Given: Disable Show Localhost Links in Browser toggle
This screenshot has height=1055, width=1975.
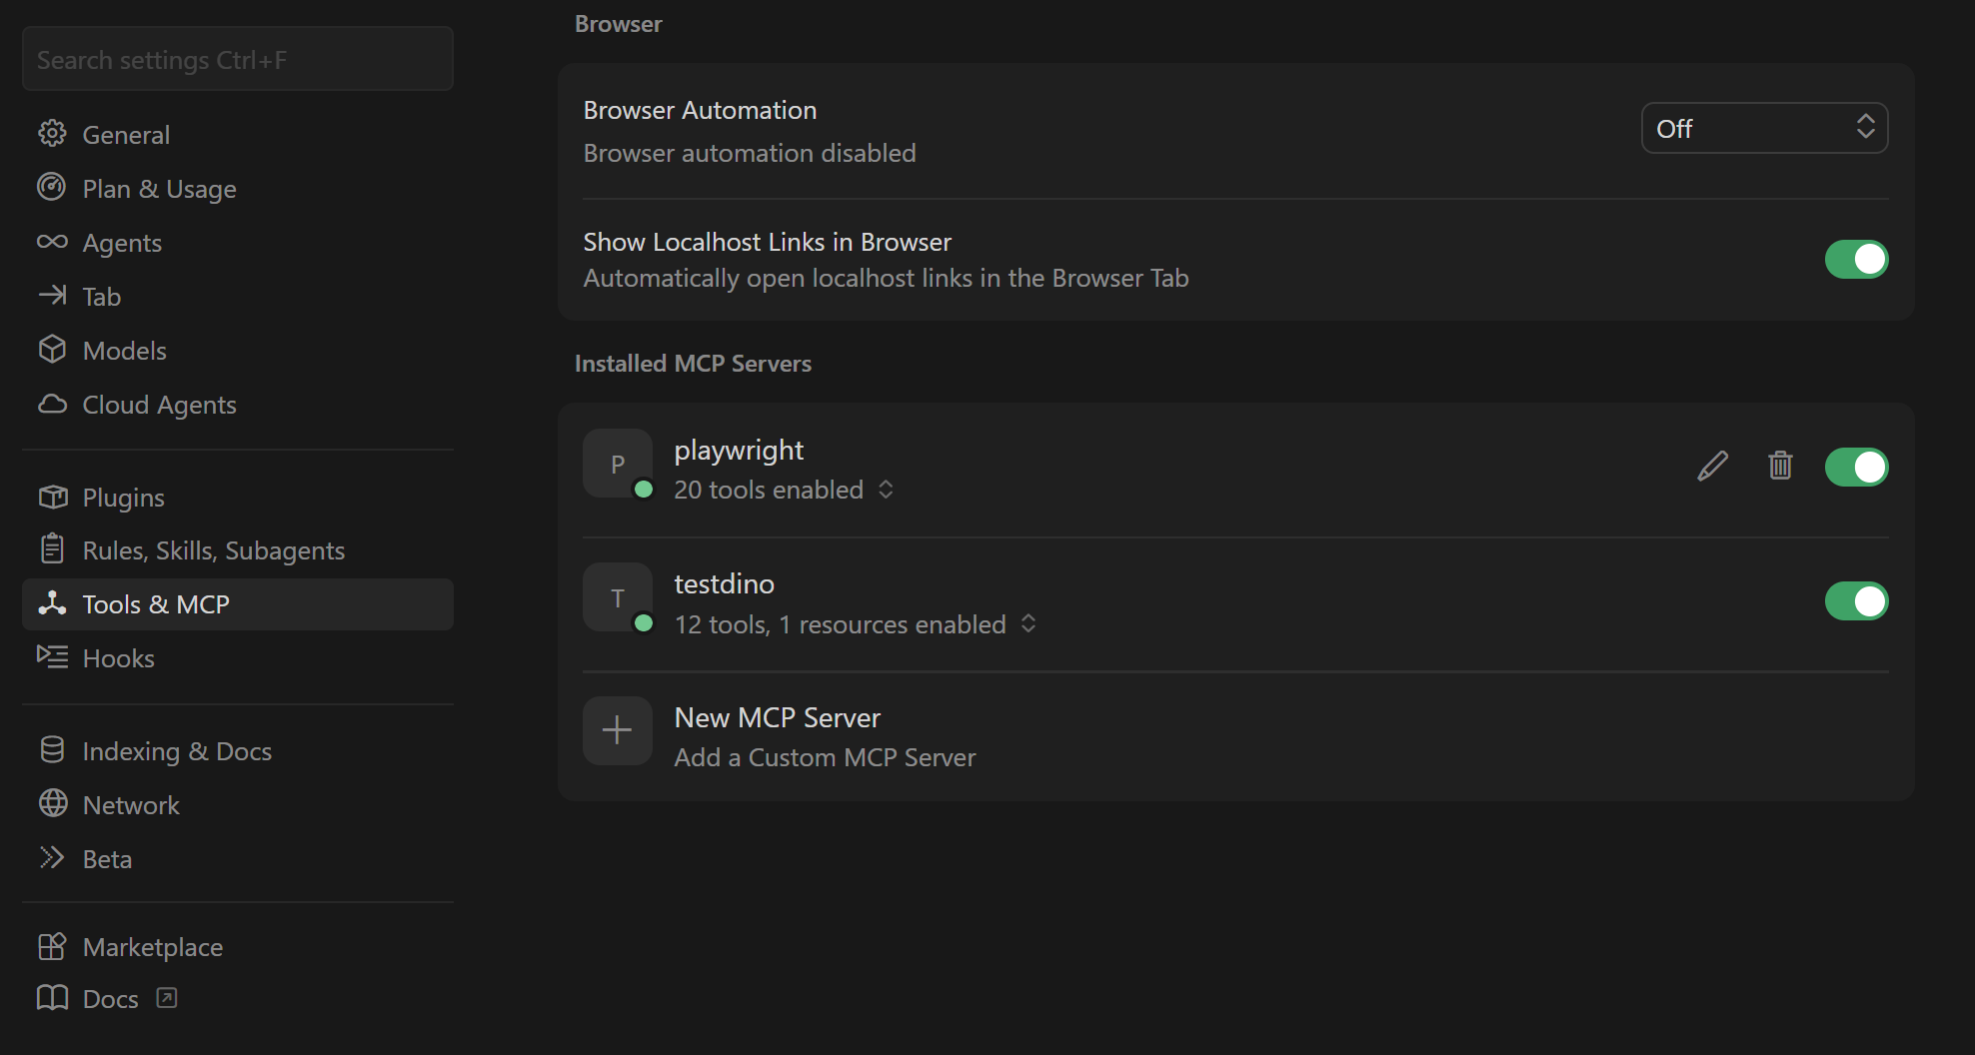Looking at the screenshot, I should [1856, 260].
